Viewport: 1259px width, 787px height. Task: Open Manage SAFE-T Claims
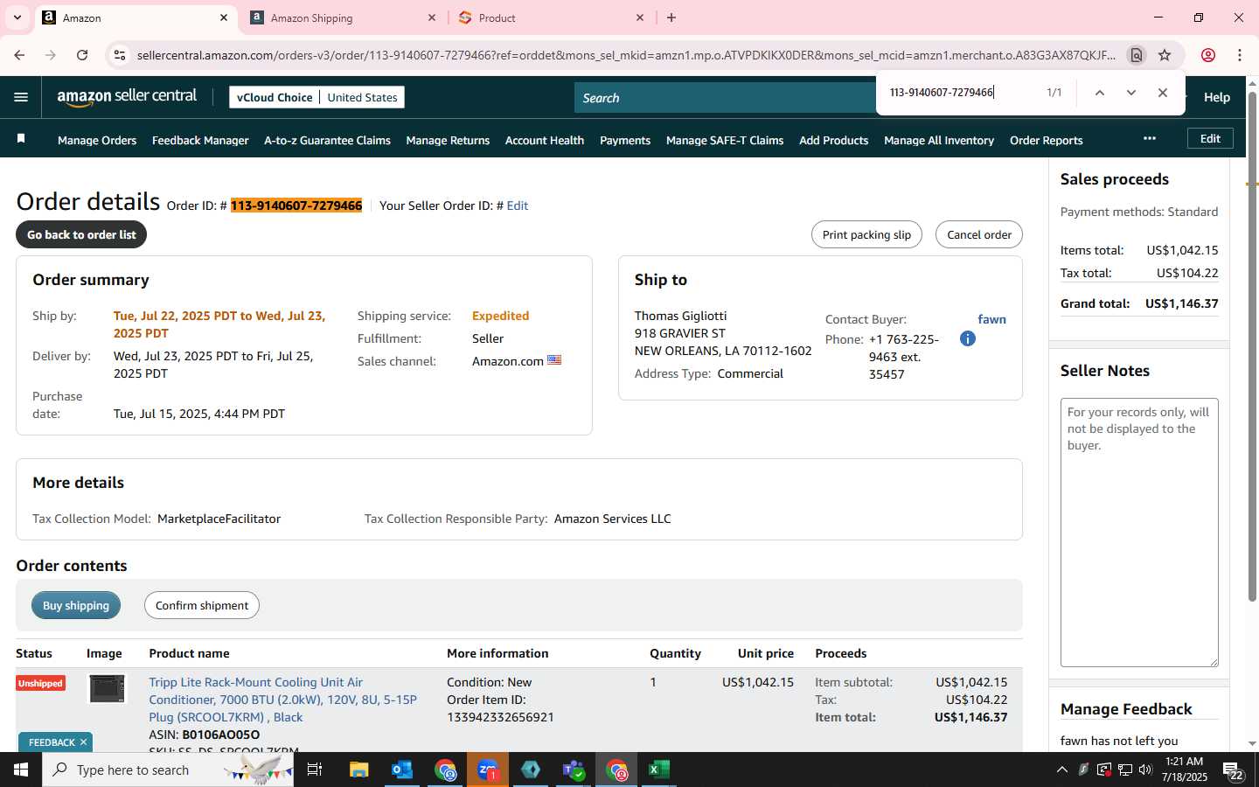[725, 140]
